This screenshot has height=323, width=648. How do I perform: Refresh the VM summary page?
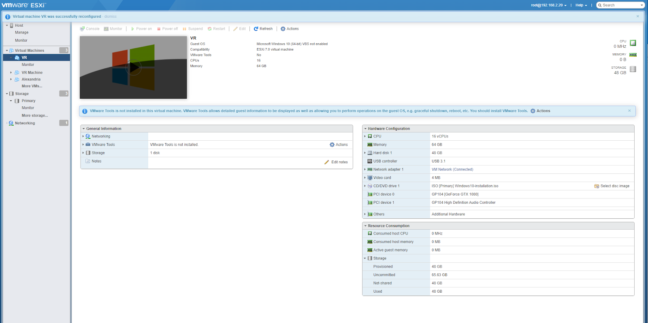coord(263,29)
